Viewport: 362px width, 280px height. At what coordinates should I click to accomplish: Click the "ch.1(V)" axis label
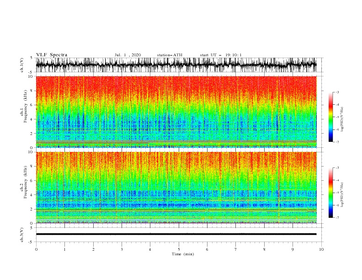click(x=22, y=65)
